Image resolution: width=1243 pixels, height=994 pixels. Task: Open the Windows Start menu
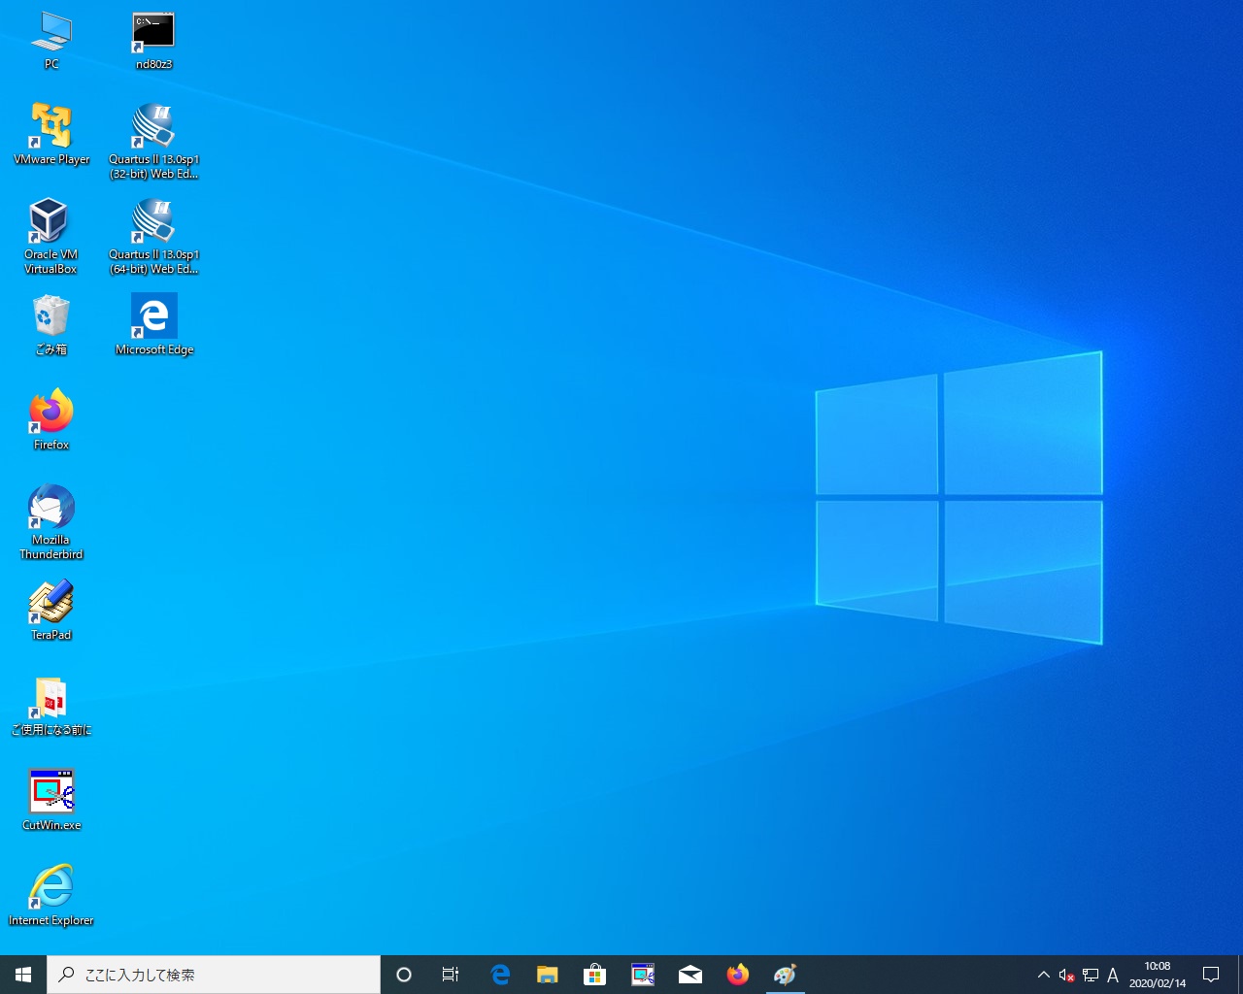click(23, 975)
